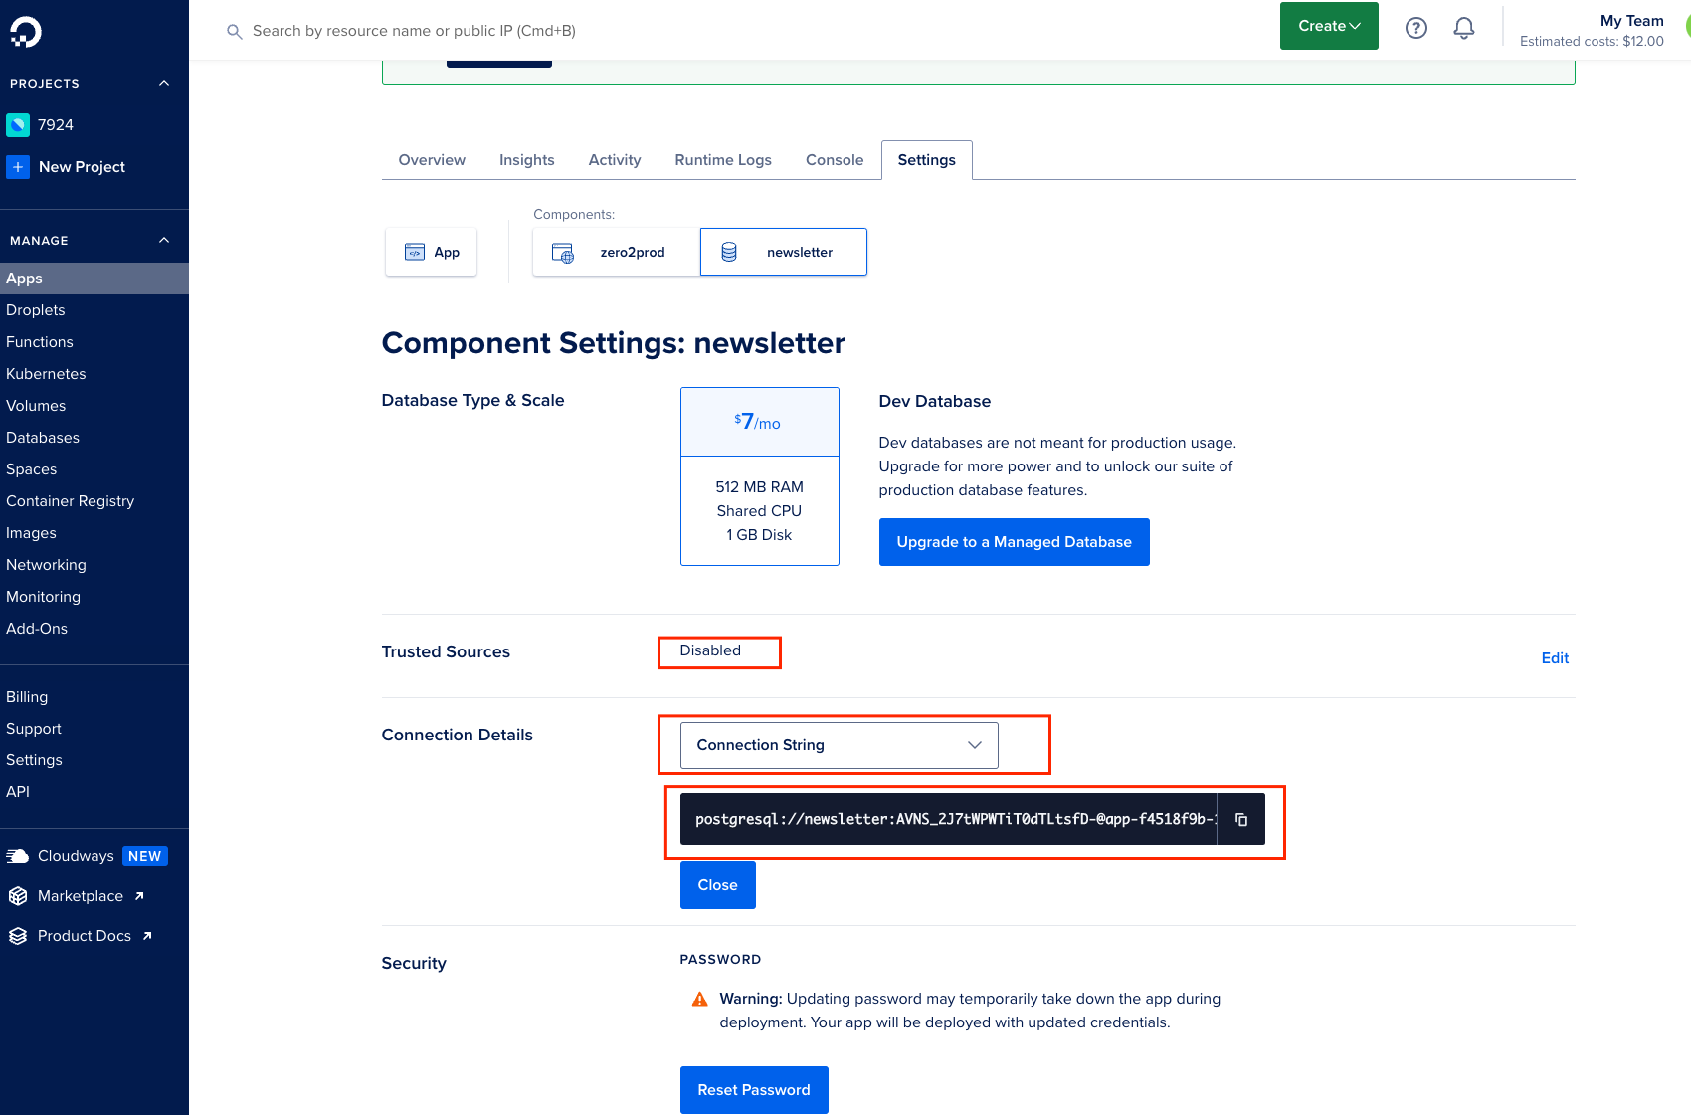Switch to the Insights tab
The image size is (1691, 1115).
click(527, 160)
